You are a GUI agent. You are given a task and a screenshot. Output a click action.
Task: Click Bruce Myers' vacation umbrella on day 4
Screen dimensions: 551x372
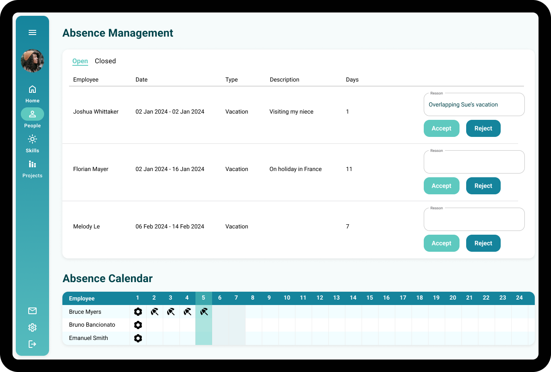pyautogui.click(x=188, y=312)
